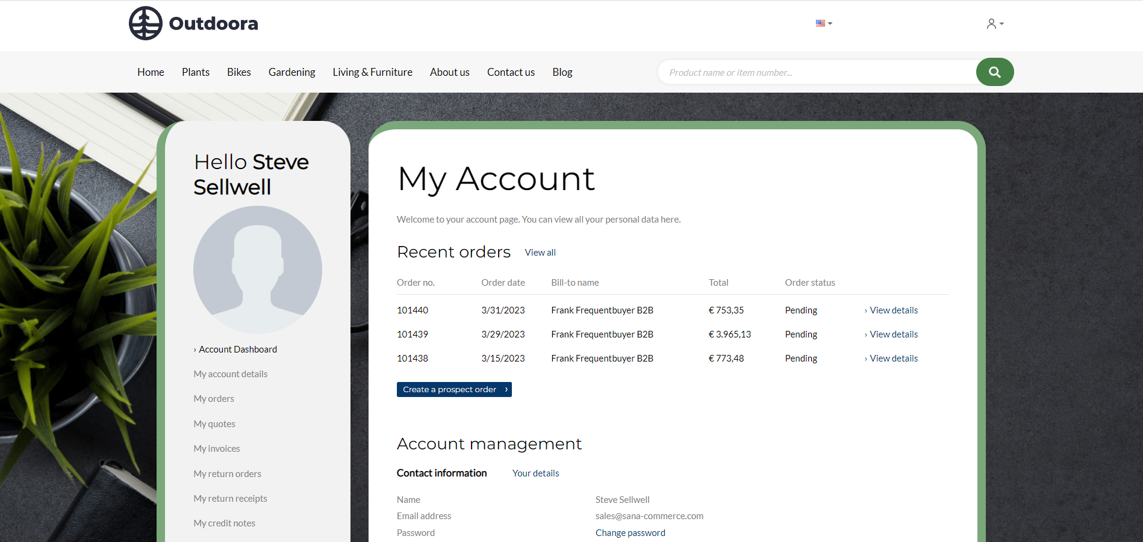
Task: Open the account menu chevron
Action: click(1001, 24)
